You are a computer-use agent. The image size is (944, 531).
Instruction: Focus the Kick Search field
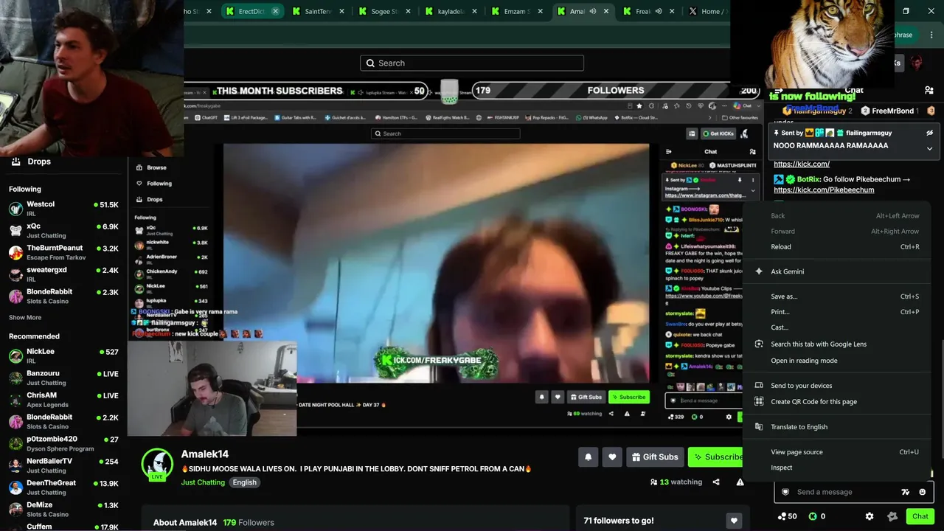(472, 63)
